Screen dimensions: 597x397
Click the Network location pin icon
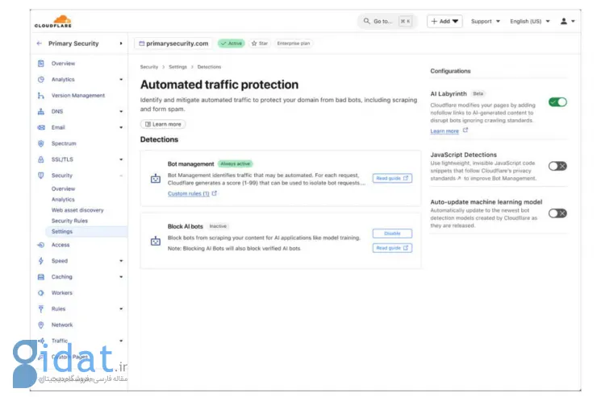40,325
